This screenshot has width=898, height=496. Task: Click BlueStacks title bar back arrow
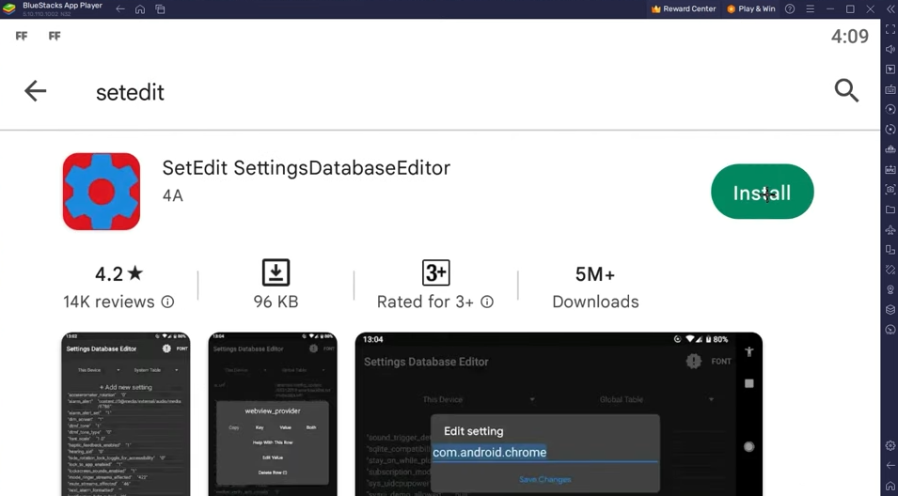(x=120, y=9)
